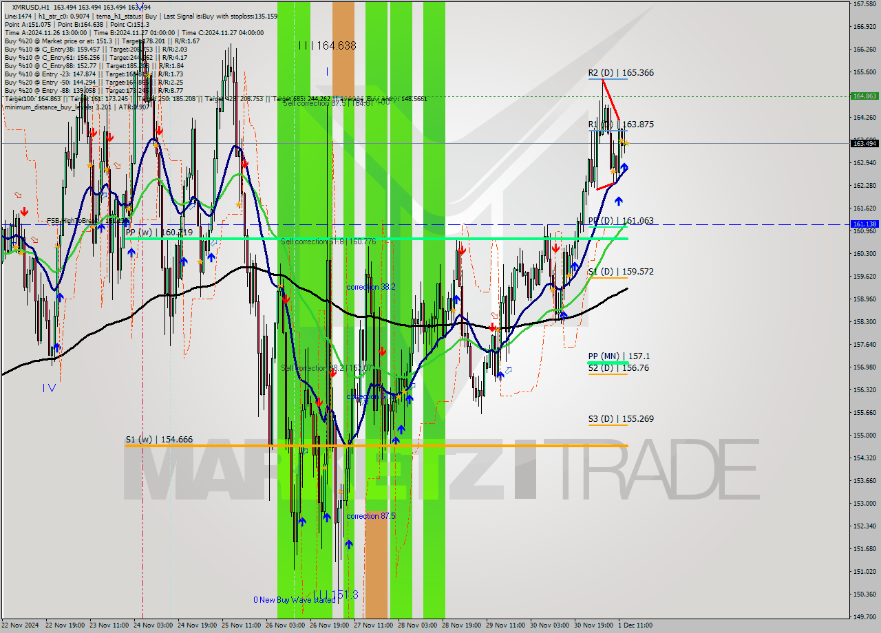Select the 'PP (w) | 160.719' weekly pivot label

coord(159,233)
